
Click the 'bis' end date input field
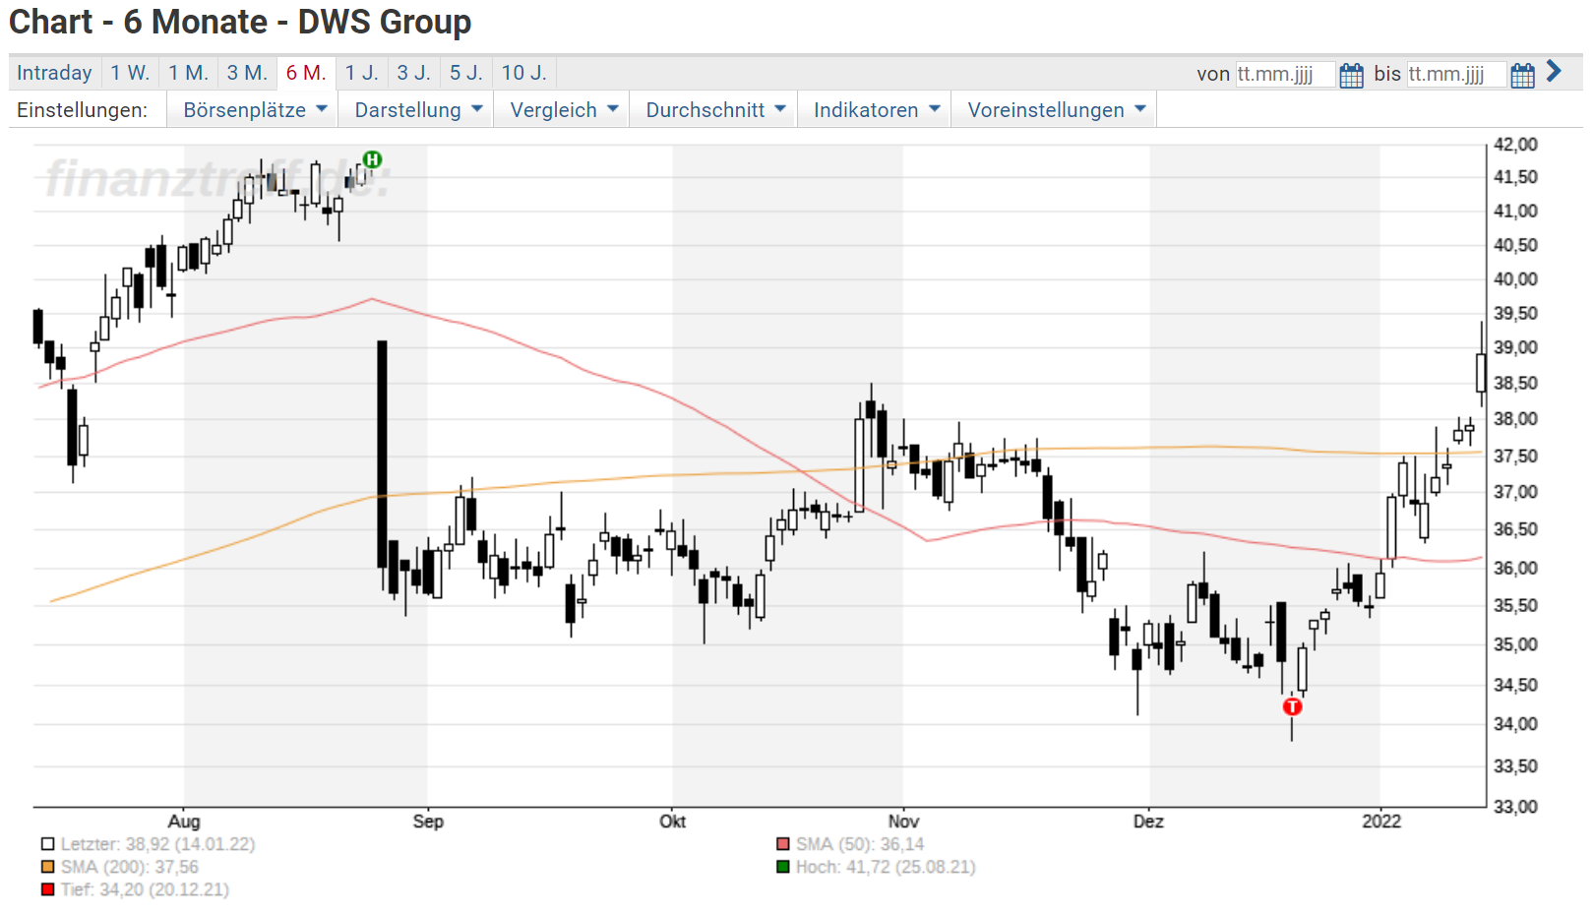[x=1456, y=74]
